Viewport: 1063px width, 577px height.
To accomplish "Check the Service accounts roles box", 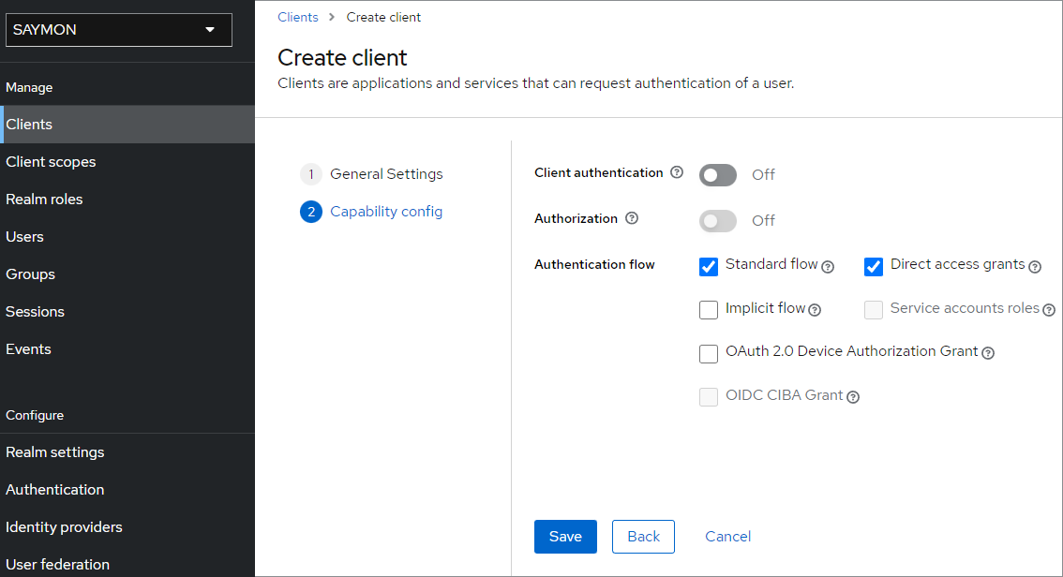I will (874, 309).
